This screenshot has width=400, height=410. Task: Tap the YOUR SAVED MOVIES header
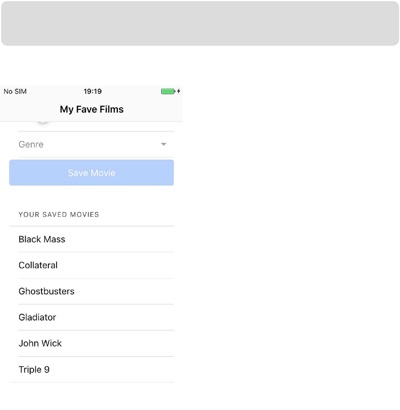(59, 215)
